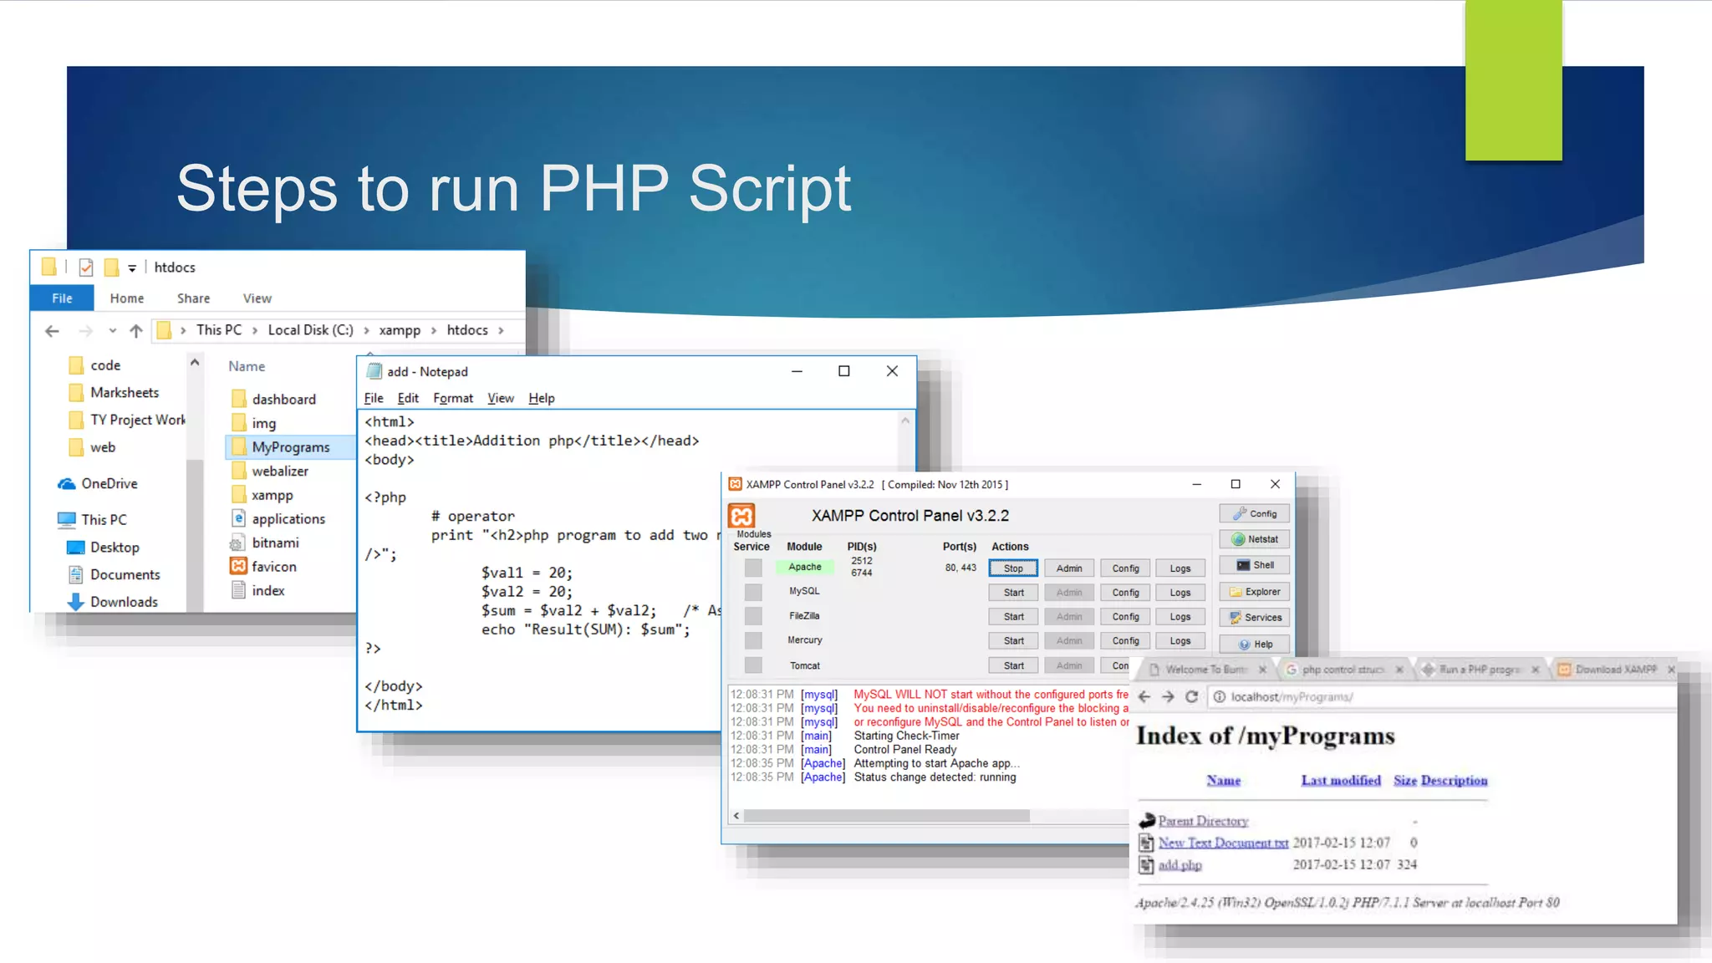Open the add.php link in browser

click(1180, 865)
